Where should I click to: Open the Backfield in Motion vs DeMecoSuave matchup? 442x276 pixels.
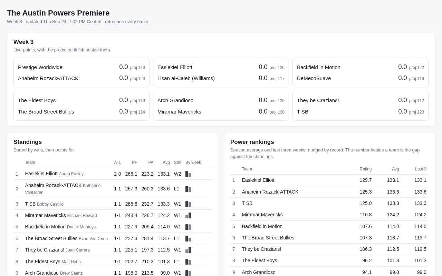tap(361, 72)
